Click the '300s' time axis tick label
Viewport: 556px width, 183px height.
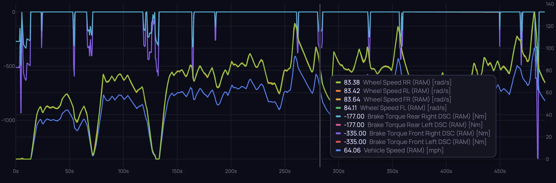click(x=339, y=171)
